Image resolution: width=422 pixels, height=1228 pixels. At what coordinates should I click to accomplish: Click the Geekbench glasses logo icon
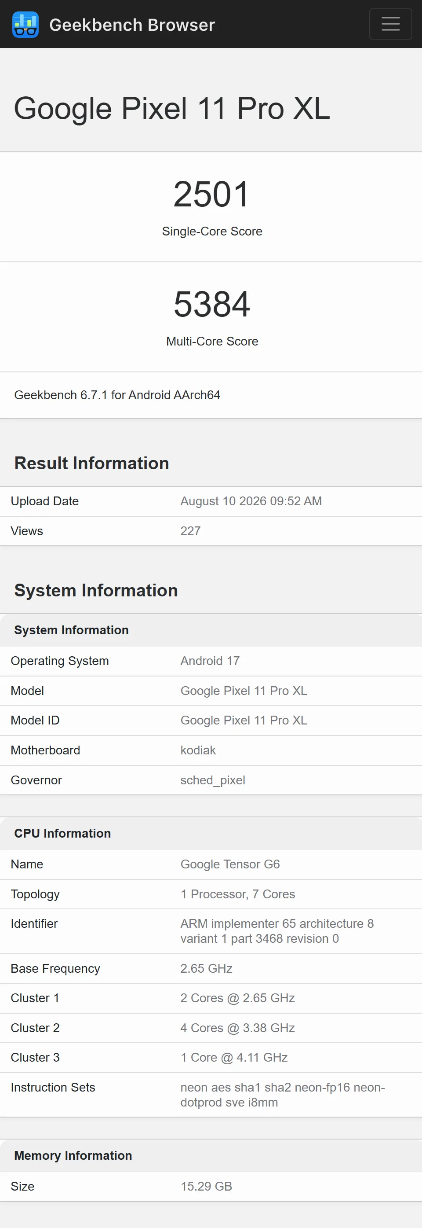click(x=25, y=24)
